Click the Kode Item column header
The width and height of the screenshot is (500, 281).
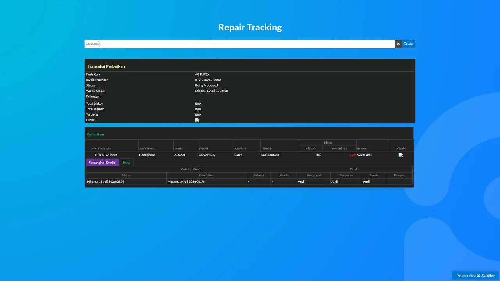coord(105,149)
